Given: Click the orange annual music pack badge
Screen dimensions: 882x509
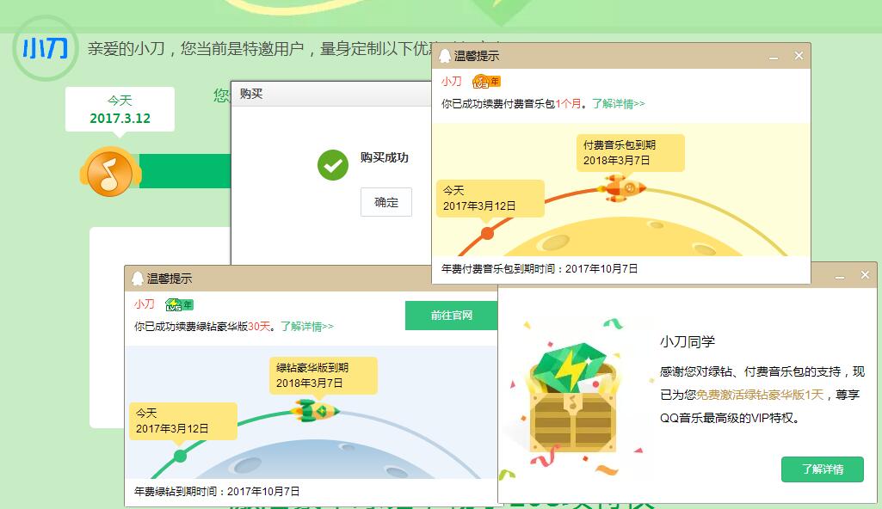Looking at the screenshot, I should (x=486, y=82).
